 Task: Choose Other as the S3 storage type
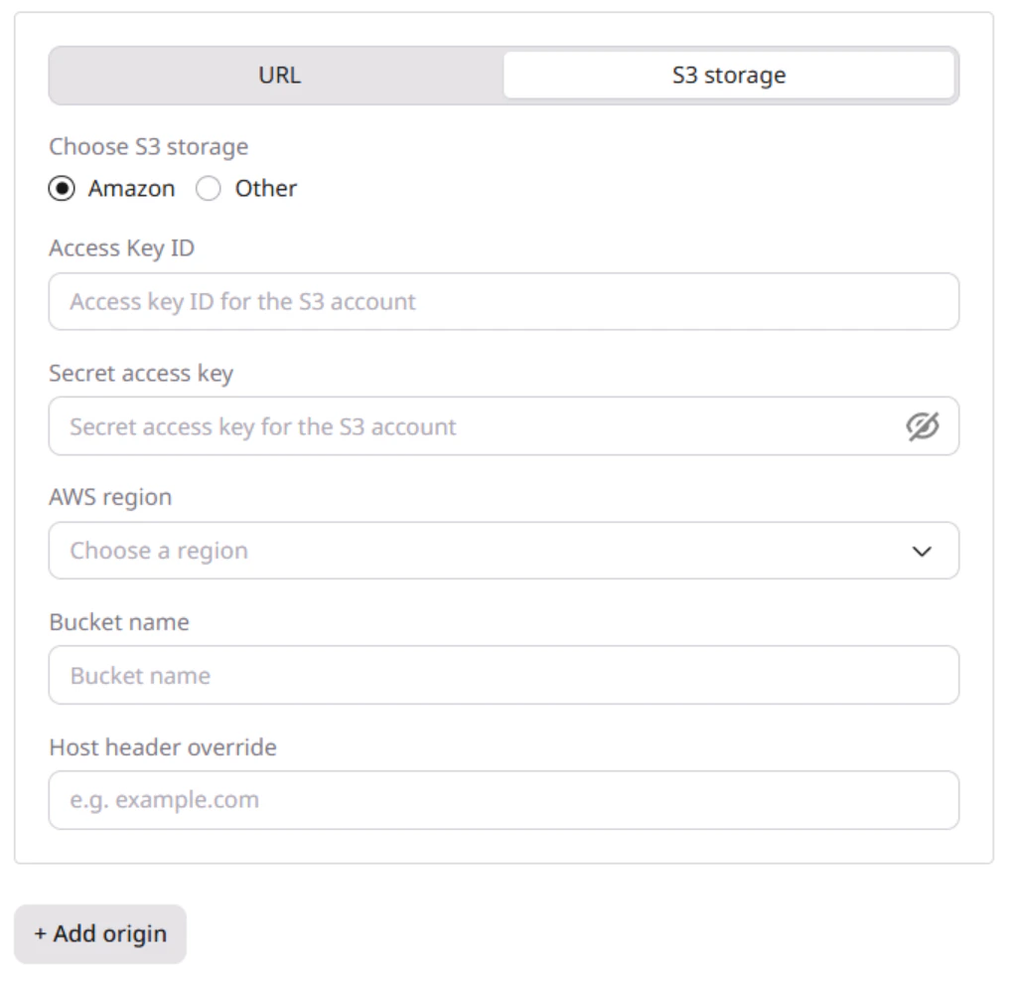209,188
